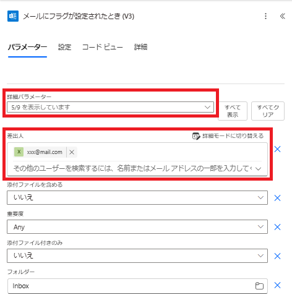Open folder picker icon in Inbox field
This screenshot has width=292, height=300.
click(x=259, y=286)
